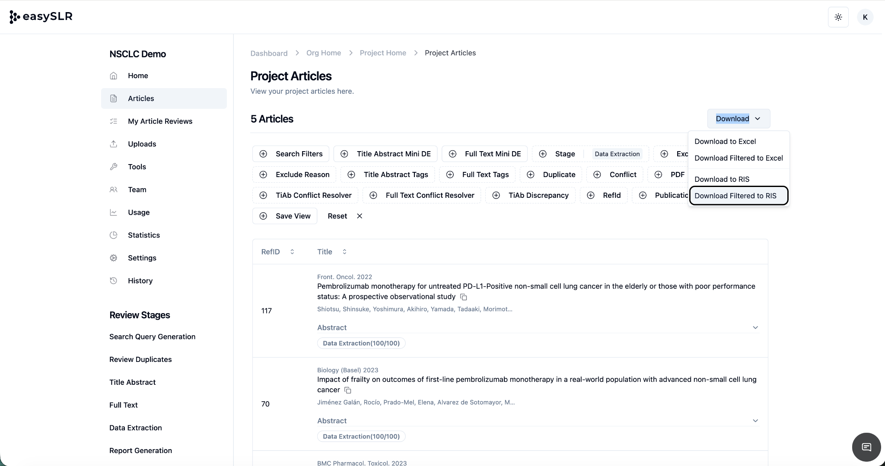The width and height of the screenshot is (885, 466).
Task: Toggle the light/dark theme sun icon
Action: click(838, 17)
